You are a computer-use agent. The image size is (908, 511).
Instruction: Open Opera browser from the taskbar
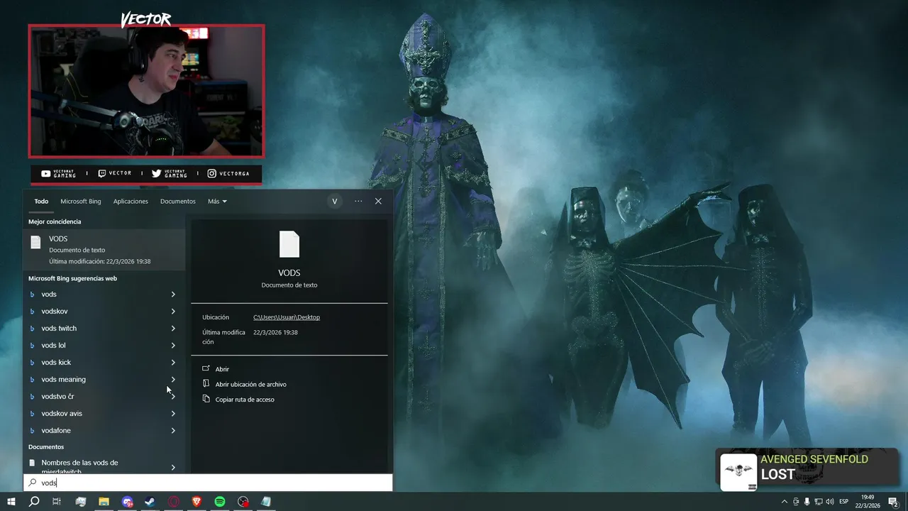point(174,502)
